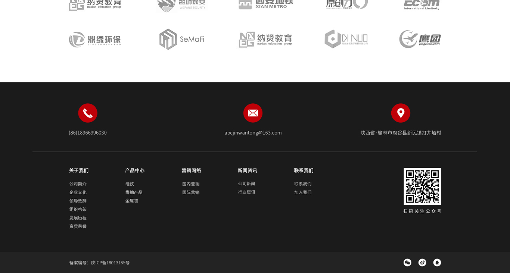Open the WeChat social icon
The height and width of the screenshot is (273, 510).
(x=407, y=263)
